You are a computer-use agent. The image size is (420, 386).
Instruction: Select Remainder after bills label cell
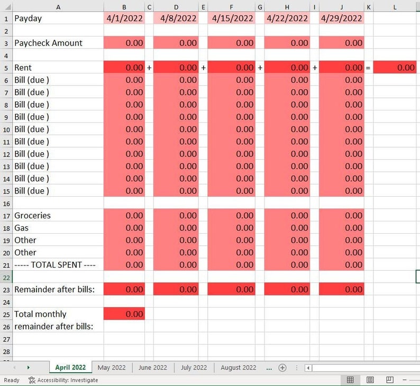58,289
